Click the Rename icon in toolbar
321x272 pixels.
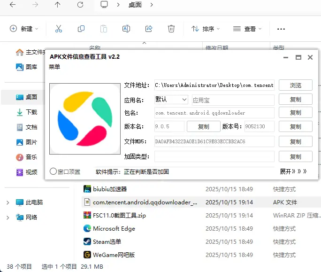126,29
